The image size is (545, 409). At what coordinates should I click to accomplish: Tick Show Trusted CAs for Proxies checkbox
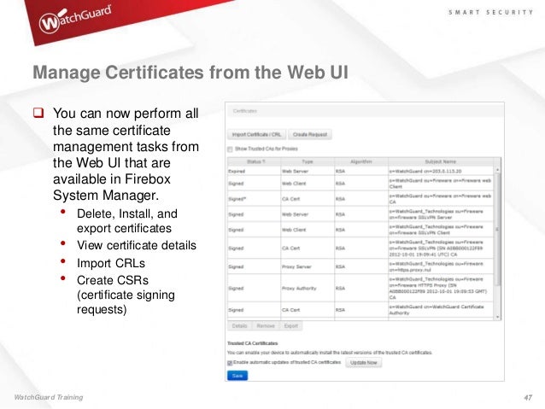(230, 149)
